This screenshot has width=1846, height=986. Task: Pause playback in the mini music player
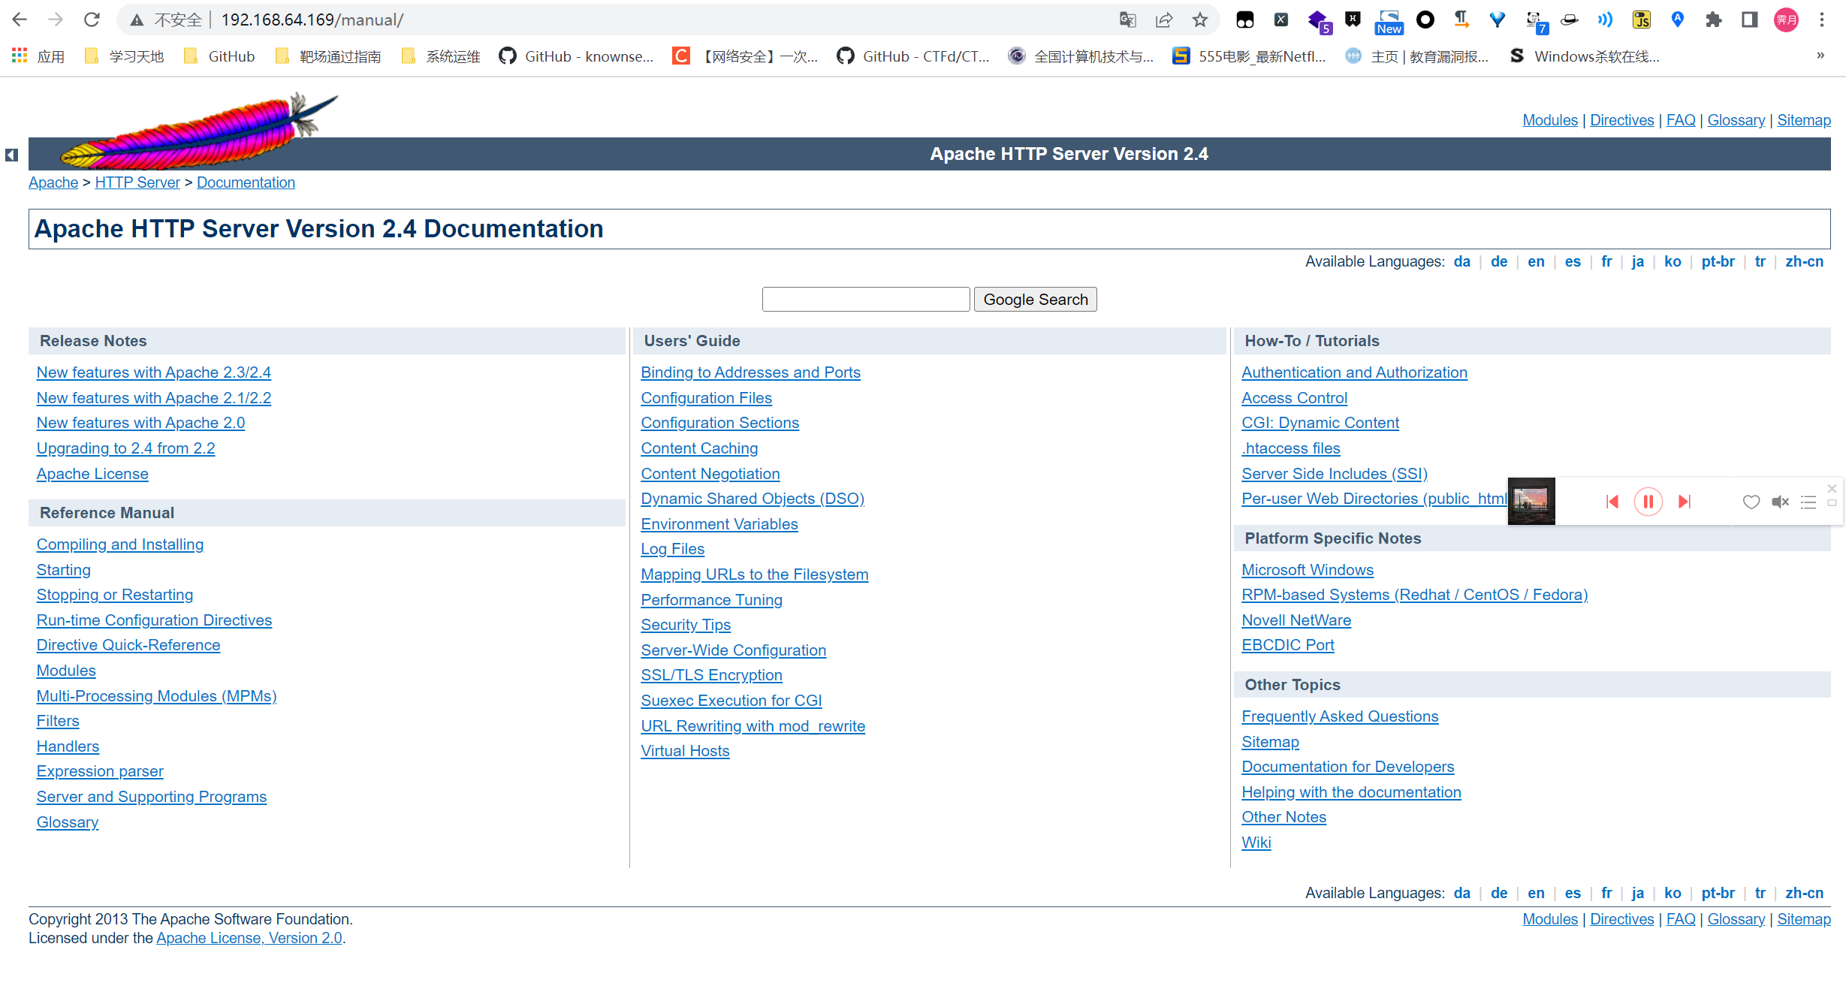[x=1648, y=502]
